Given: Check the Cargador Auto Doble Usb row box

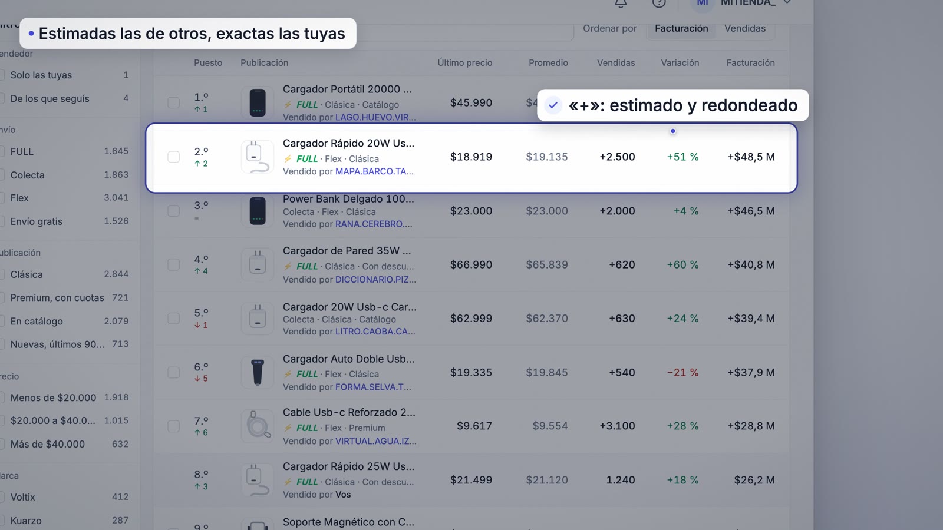Looking at the screenshot, I should pyautogui.click(x=173, y=372).
